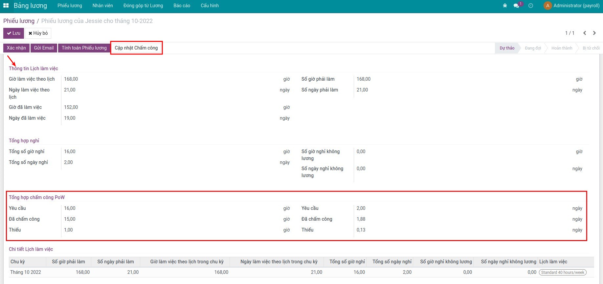Open the chat messages icon
Viewport: 603px width, 284px height.
tap(516, 6)
